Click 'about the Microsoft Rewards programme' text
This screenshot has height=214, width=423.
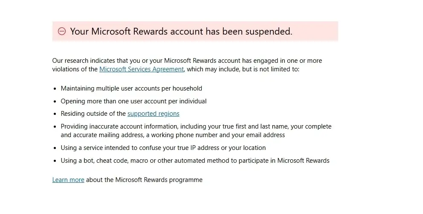point(144,180)
